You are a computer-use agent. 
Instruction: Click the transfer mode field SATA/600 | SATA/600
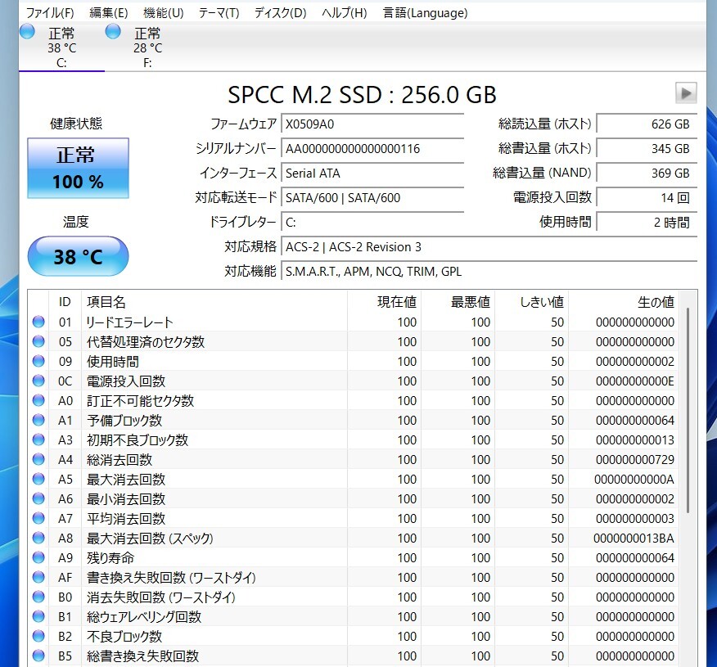(x=372, y=198)
